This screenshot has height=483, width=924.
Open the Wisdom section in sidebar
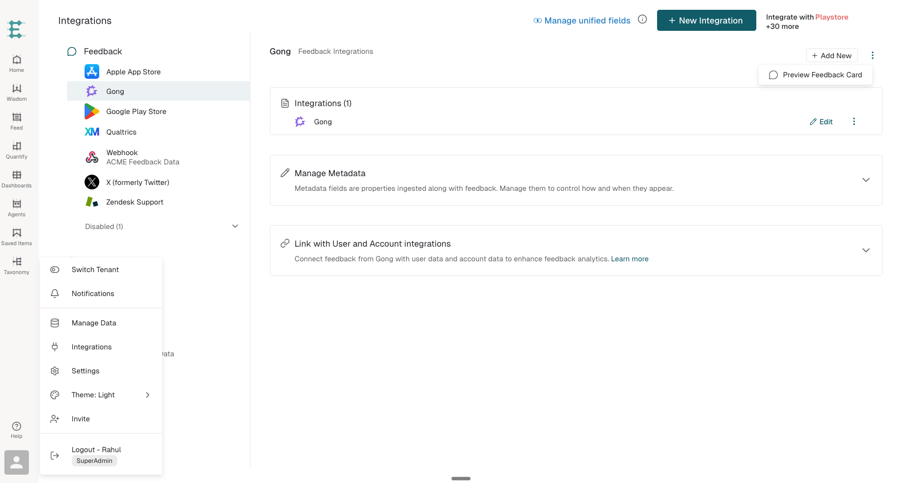[17, 92]
